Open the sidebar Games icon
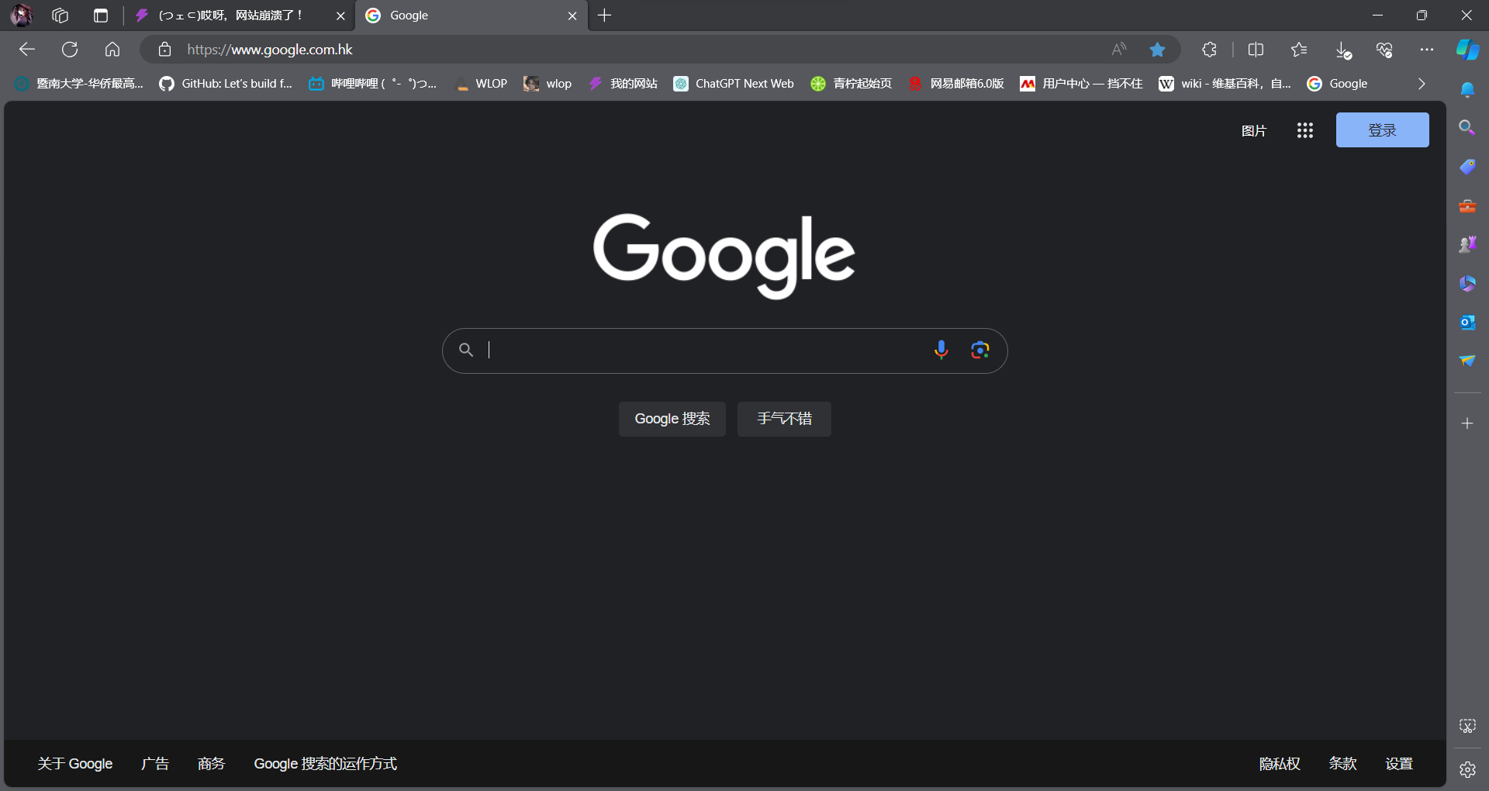Screen dimensions: 1489x791 coord(1467,244)
